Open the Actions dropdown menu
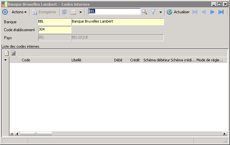The image size is (230, 145). (x=19, y=12)
